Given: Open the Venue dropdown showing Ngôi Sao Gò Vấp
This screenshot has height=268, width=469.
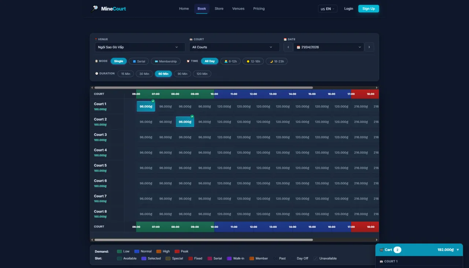Looking at the screenshot, I should pyautogui.click(x=140, y=47).
